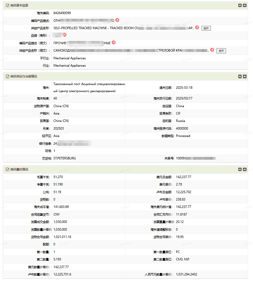Click rightmost arrow button in 商品基本信息 header
This screenshot has width=253, height=281.
245,5
